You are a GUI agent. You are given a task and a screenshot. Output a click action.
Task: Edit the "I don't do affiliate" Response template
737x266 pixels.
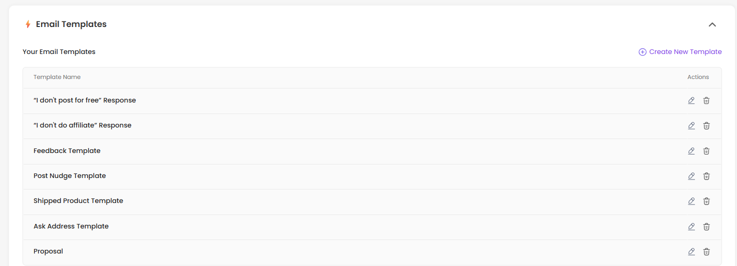click(691, 125)
